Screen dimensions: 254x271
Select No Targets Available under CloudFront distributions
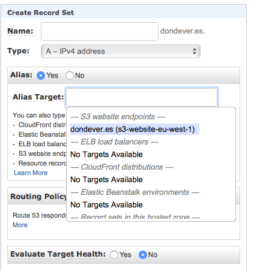106,180
